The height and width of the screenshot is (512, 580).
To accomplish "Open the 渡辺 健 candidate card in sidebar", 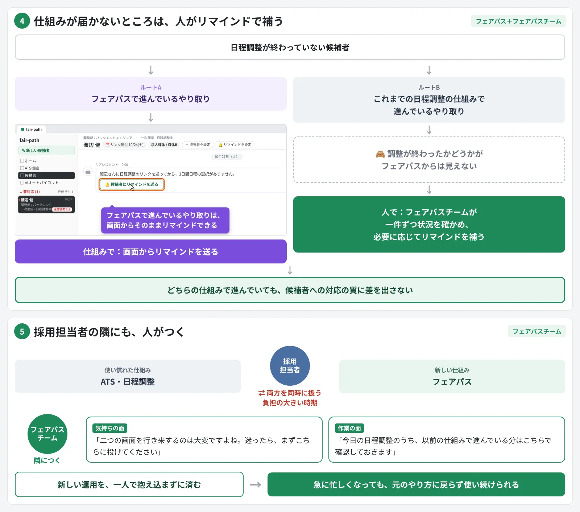I will [46, 205].
